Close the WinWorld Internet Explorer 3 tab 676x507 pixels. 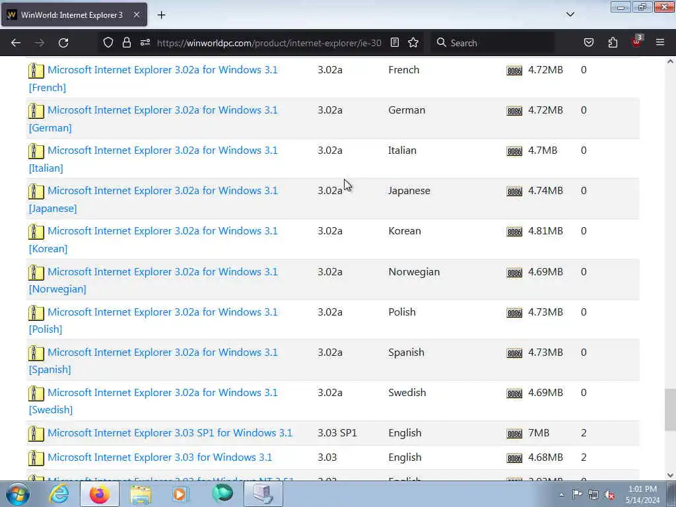[136, 15]
